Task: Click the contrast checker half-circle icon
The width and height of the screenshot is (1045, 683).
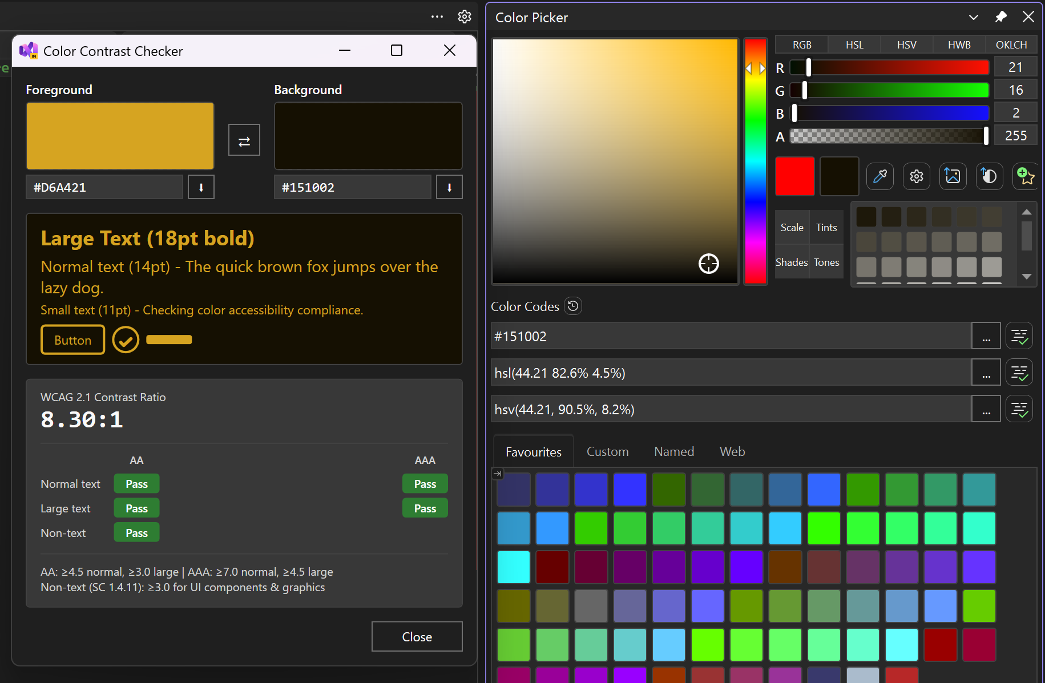Action: coord(989,176)
